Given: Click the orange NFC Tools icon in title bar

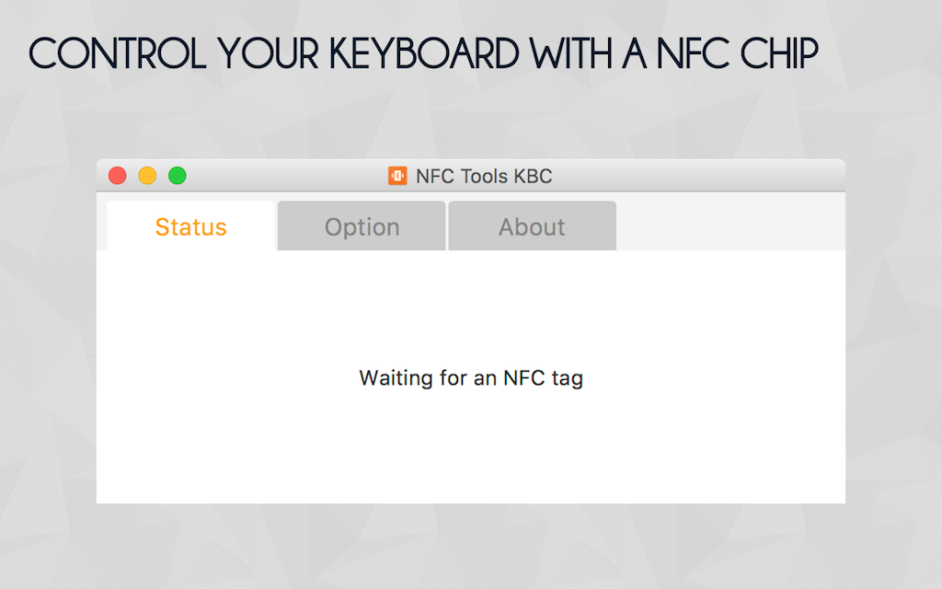Looking at the screenshot, I should pyautogui.click(x=397, y=176).
